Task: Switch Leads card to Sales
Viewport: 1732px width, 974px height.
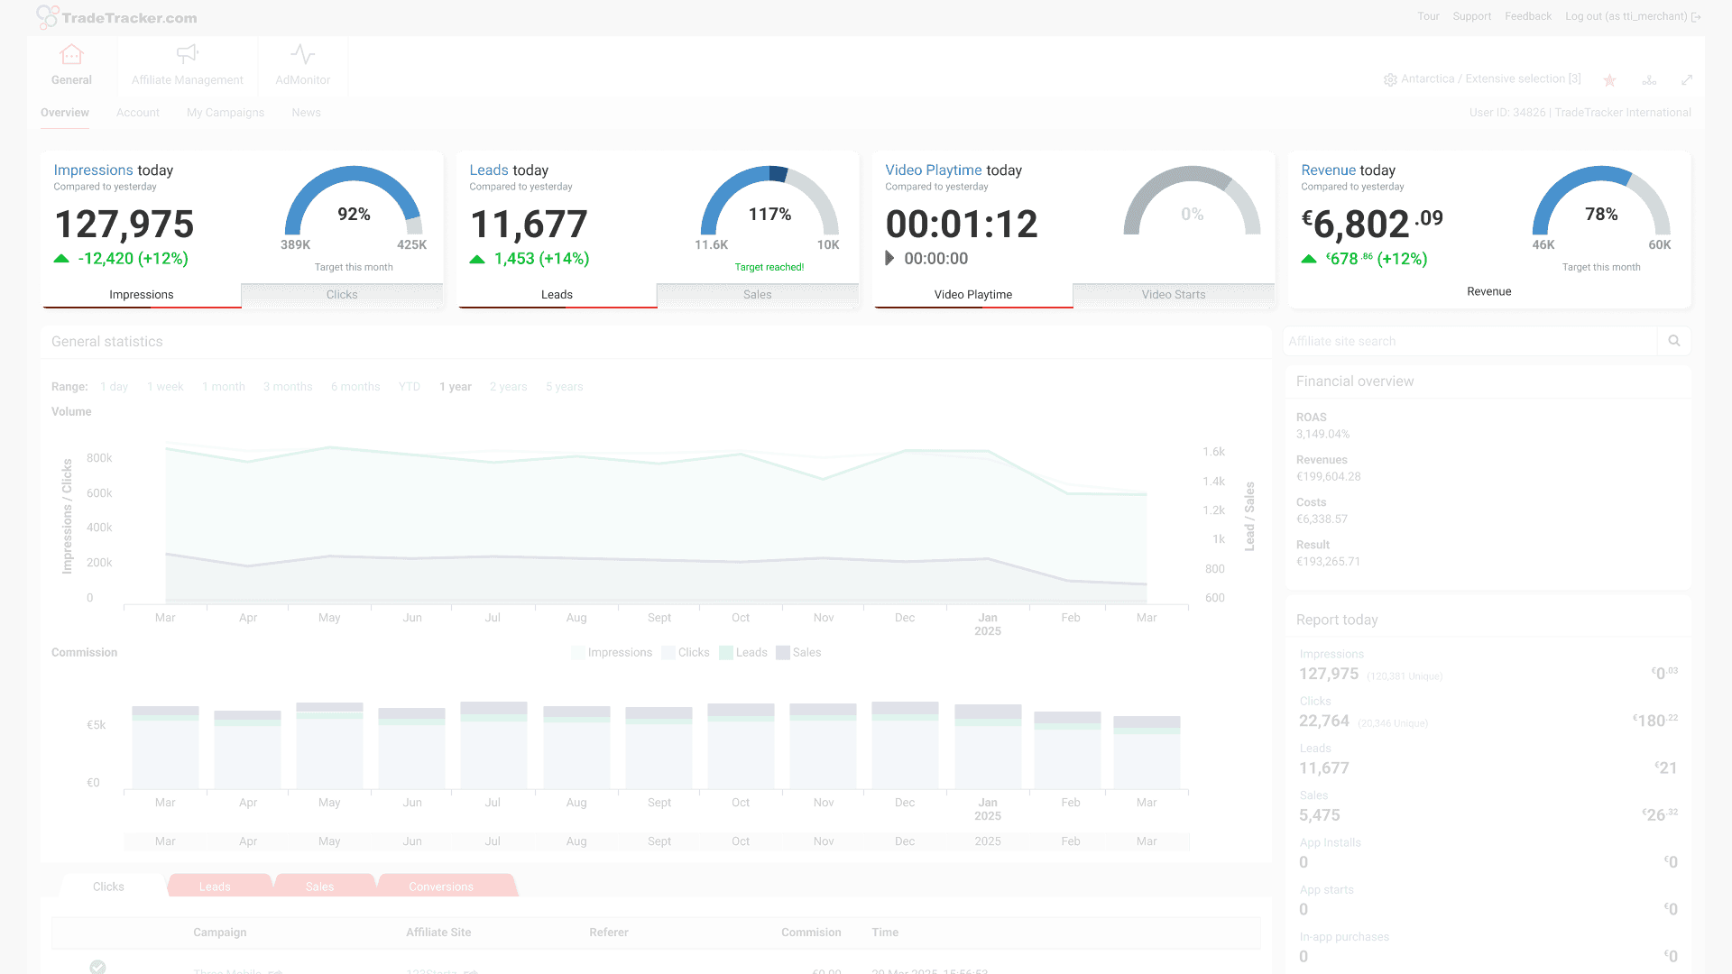Action: (757, 295)
